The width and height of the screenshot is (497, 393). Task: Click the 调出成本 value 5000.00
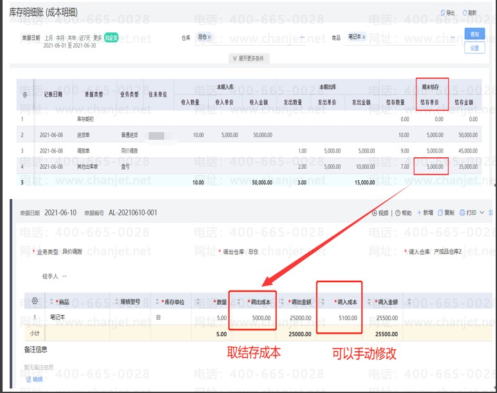pyautogui.click(x=261, y=318)
